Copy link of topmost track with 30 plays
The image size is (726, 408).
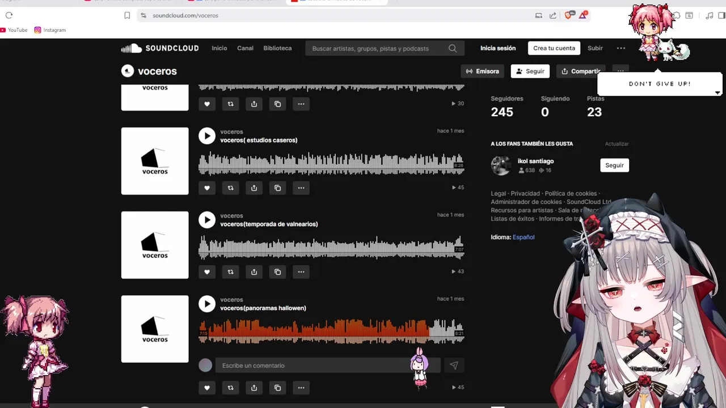(x=277, y=104)
